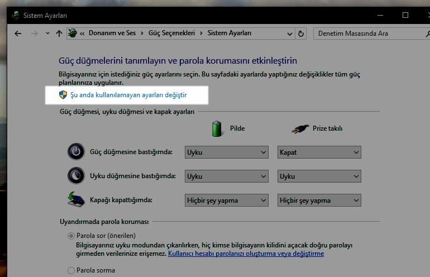Click the control panel icon in address bar
The height and width of the screenshot is (277, 430).
[x=73, y=33]
